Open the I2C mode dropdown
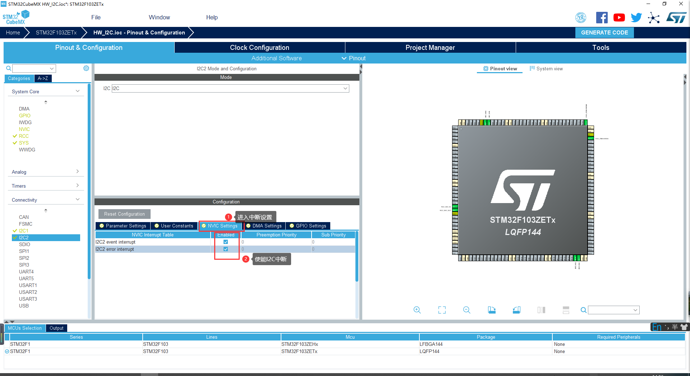 (x=345, y=88)
